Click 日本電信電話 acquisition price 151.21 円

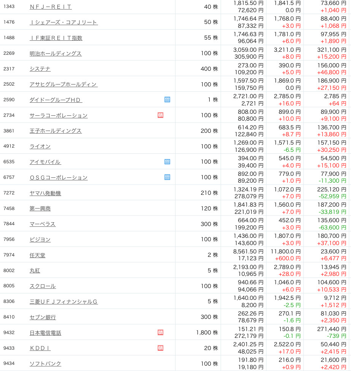pos(251,329)
